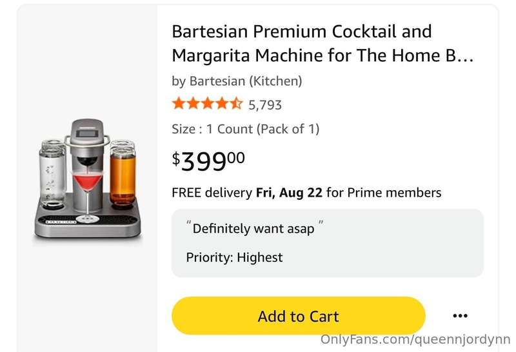
Task: Change the Priority: Highest setting
Action: tap(234, 257)
